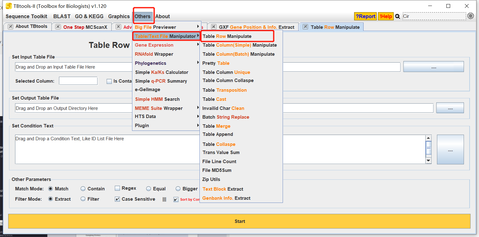Click the condition text scrollbar down arrow
This screenshot has height=237, width=479.
click(x=428, y=161)
